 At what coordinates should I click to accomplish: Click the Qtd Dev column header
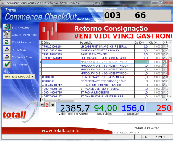point(142,43)
